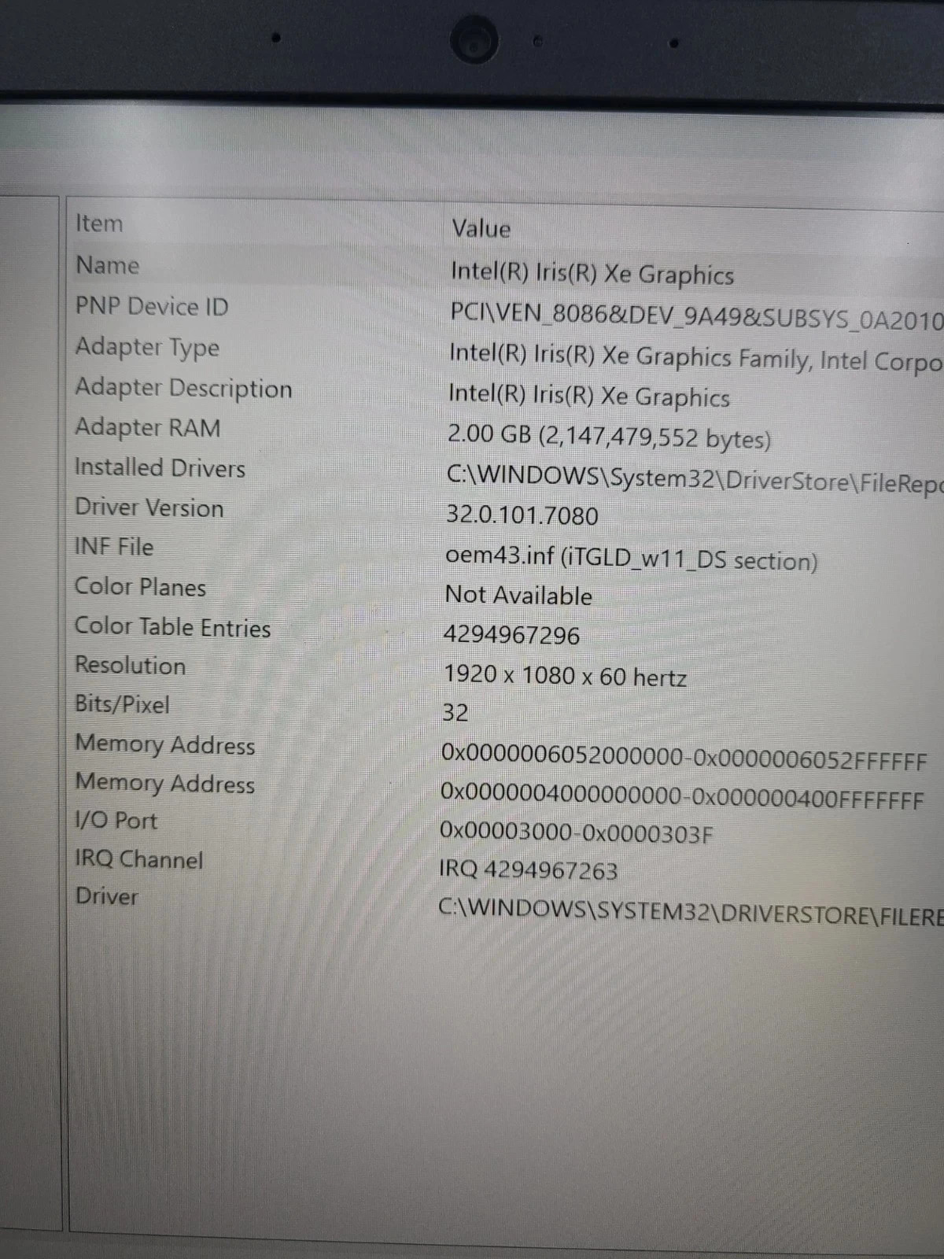Click driver version 32.0.101.7080
Viewport: 944px width, 1259px height.
click(x=522, y=515)
